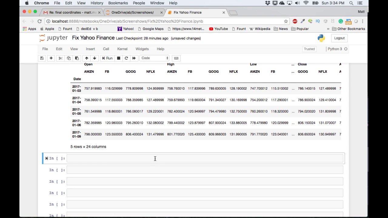The height and width of the screenshot is (218, 388).
Task: Click the Python logo icon
Action: pos(321,38)
